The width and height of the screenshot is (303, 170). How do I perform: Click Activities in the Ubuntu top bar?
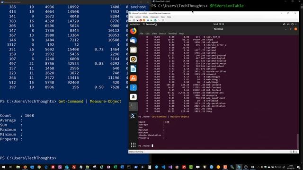tap(134, 24)
